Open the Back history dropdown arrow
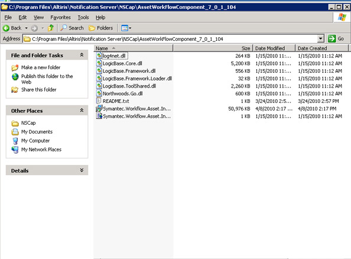 [x=26, y=28]
